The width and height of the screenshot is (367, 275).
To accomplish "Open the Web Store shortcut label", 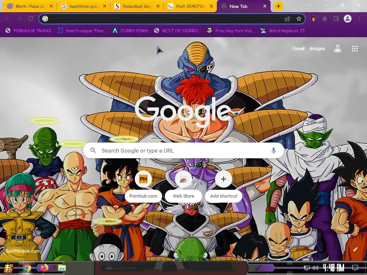I will (183, 196).
